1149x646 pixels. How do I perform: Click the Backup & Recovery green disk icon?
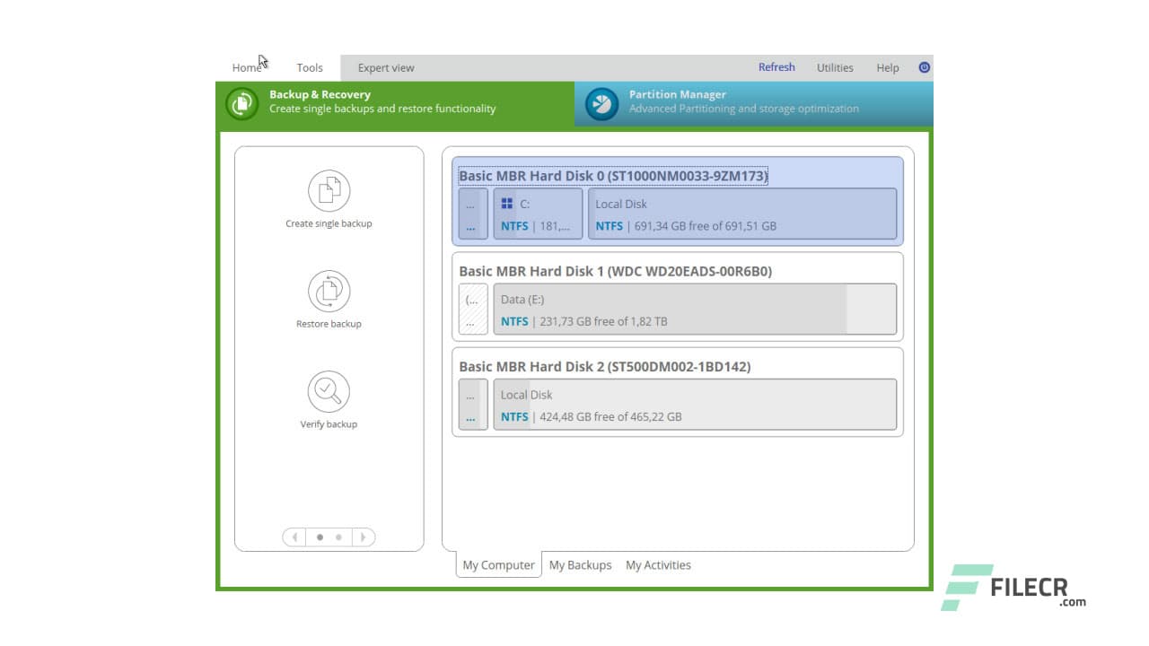click(241, 101)
